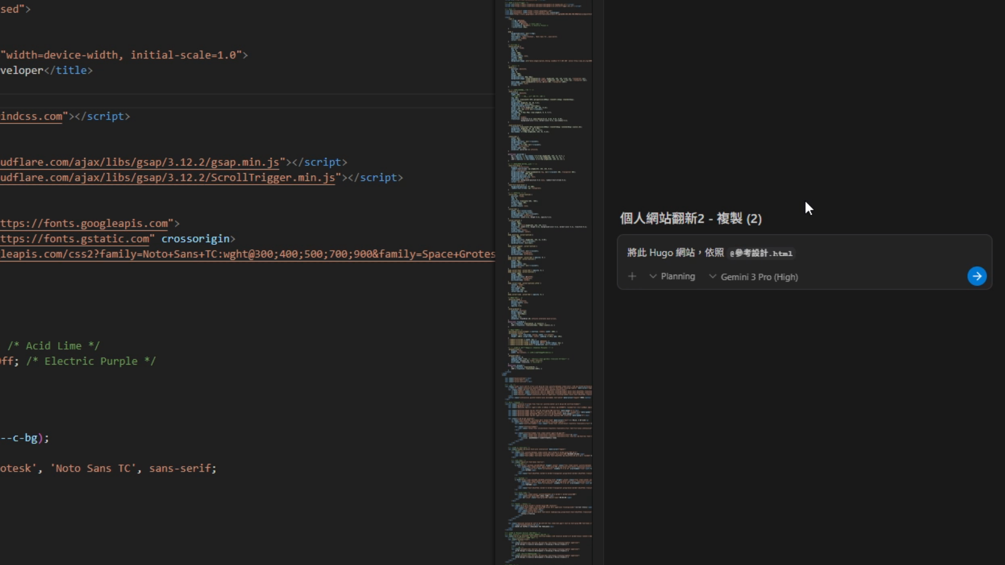
Task: Send the prompt with blue arrow button
Action: 977,276
